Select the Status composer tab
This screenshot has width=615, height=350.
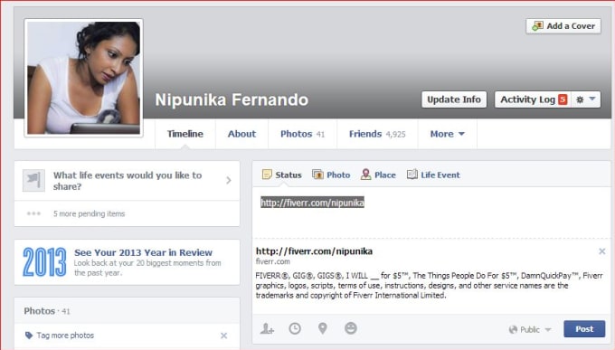tap(281, 175)
